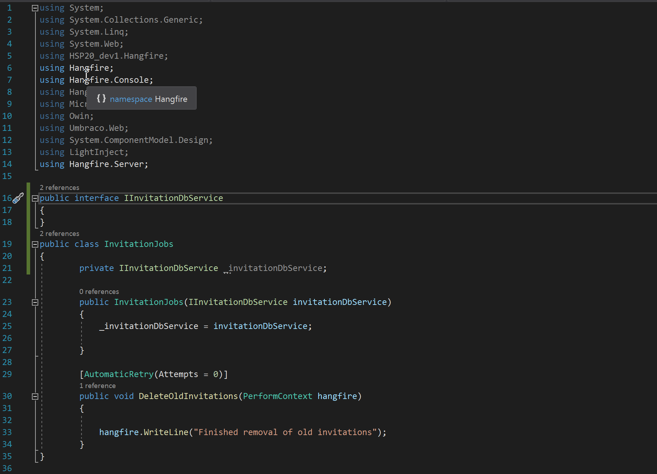Click the DeleteOldInvitations method name
Screen dimensions: 657x474
point(188,396)
